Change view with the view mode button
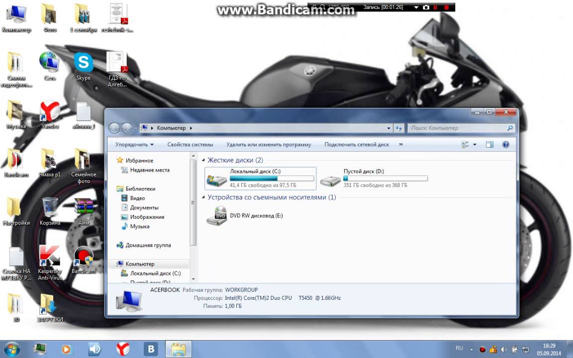The image size is (573, 358). (x=465, y=145)
